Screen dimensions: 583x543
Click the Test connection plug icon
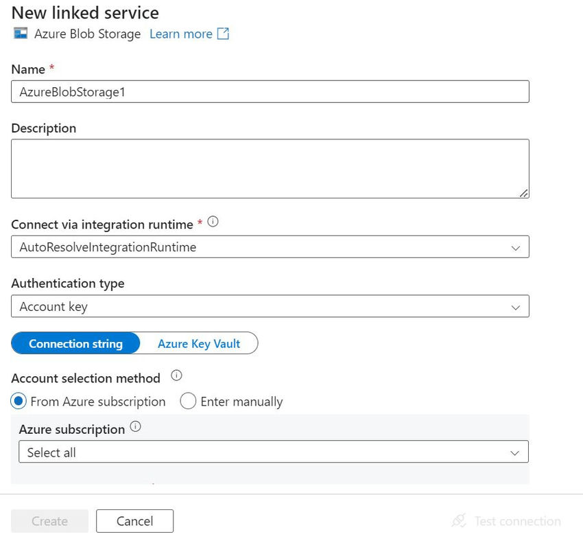coord(459,520)
